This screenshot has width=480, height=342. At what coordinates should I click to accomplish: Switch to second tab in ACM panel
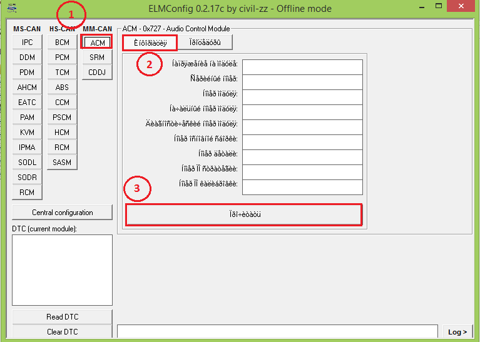coord(205,43)
